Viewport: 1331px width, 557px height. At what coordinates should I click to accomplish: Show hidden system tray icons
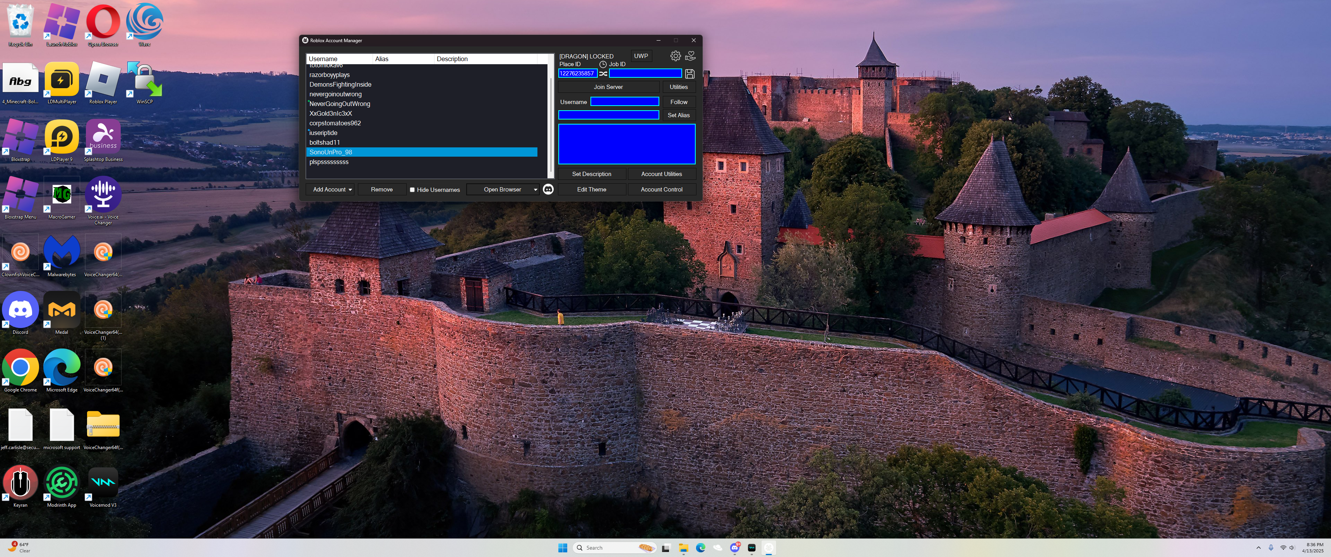pyautogui.click(x=1258, y=548)
